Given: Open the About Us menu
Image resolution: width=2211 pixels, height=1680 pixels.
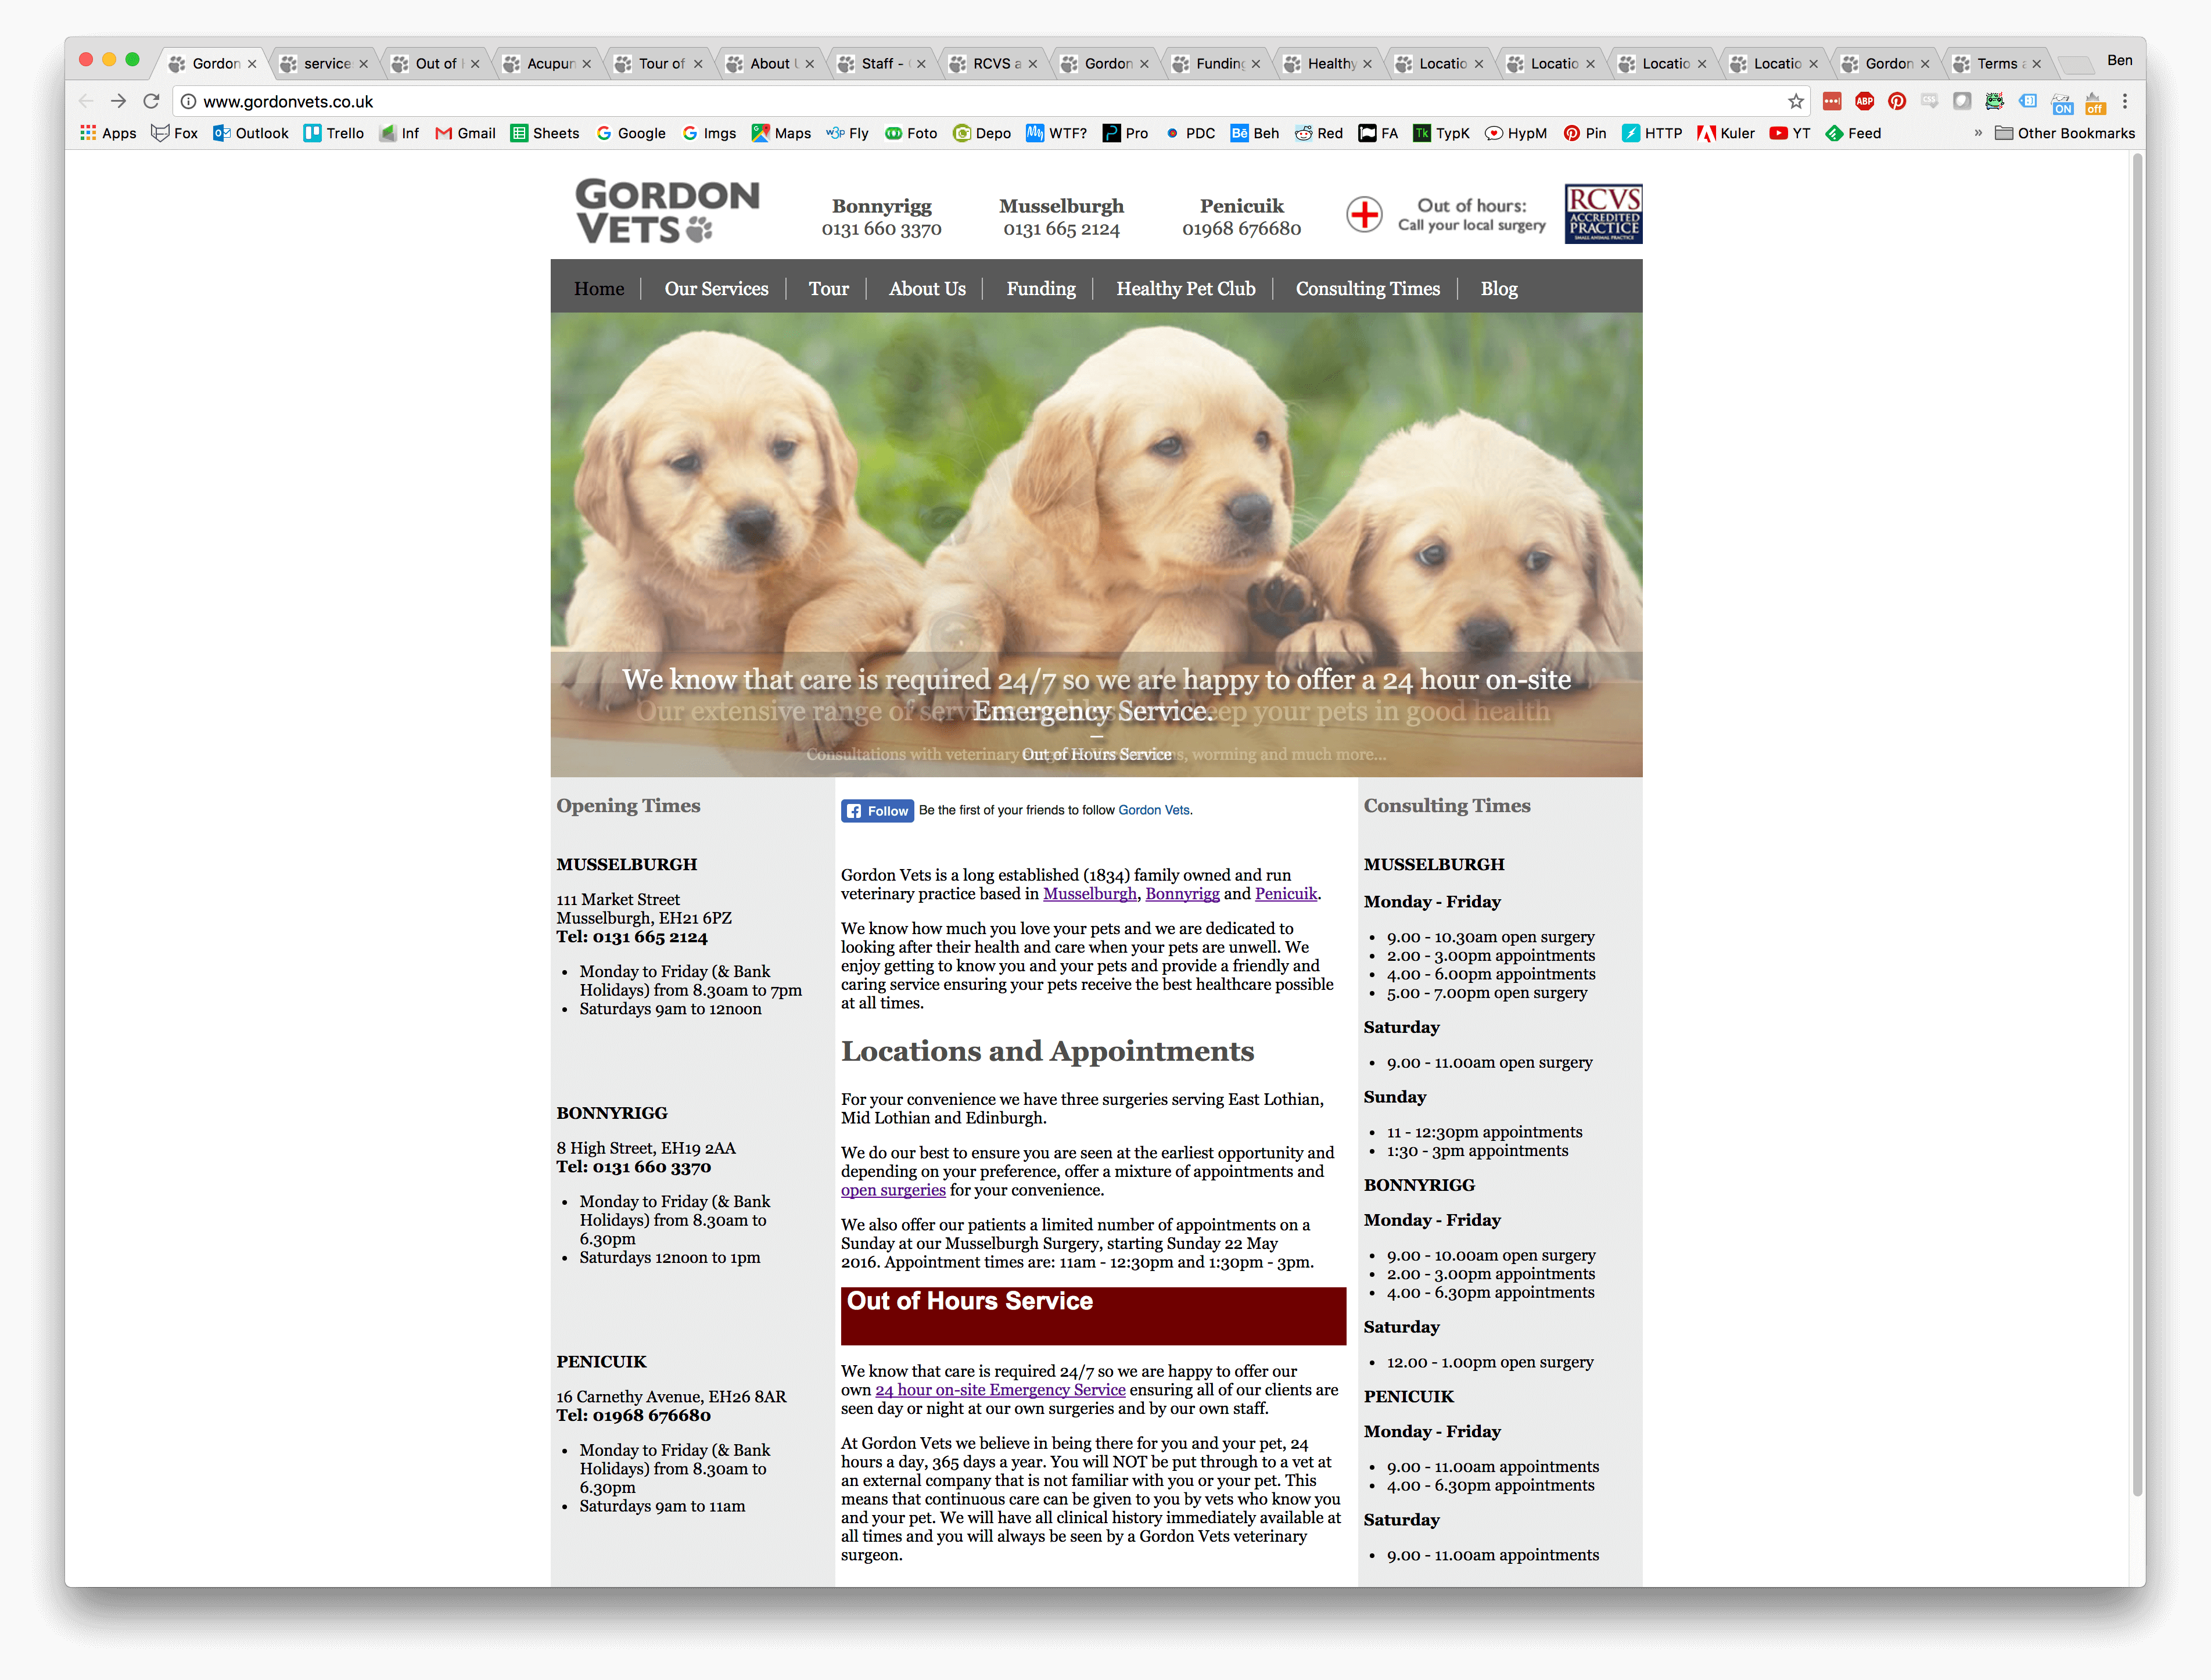Looking at the screenshot, I should [927, 288].
